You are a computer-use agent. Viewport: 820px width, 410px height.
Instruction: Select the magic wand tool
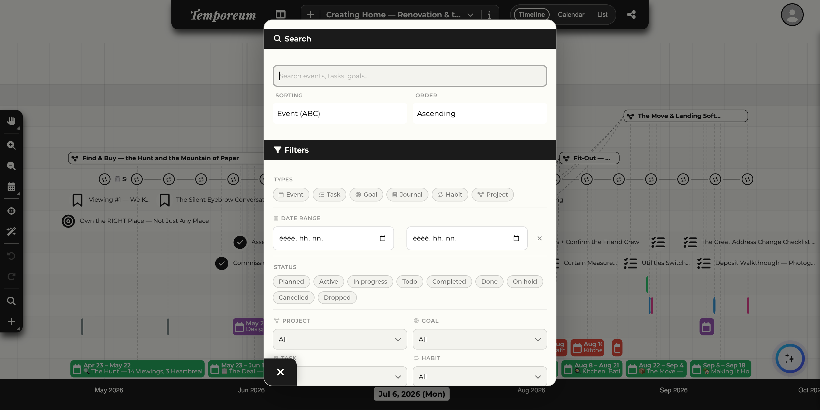pyautogui.click(x=11, y=231)
